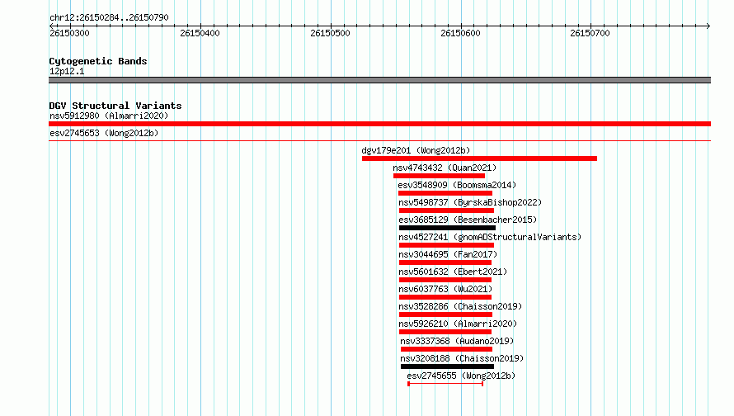The height and width of the screenshot is (416, 734).
Task: Click the thin red capped line under esv2745655
Action: click(x=445, y=384)
